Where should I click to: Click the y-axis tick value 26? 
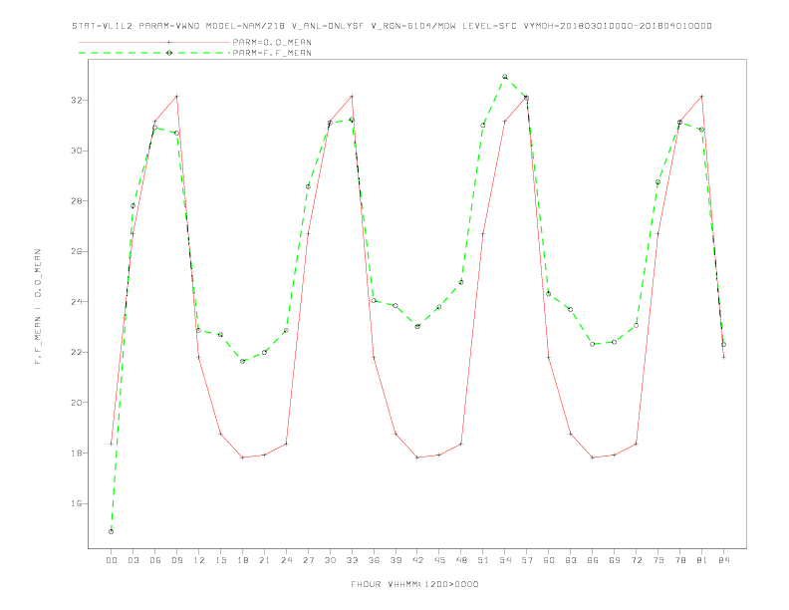[x=76, y=251]
